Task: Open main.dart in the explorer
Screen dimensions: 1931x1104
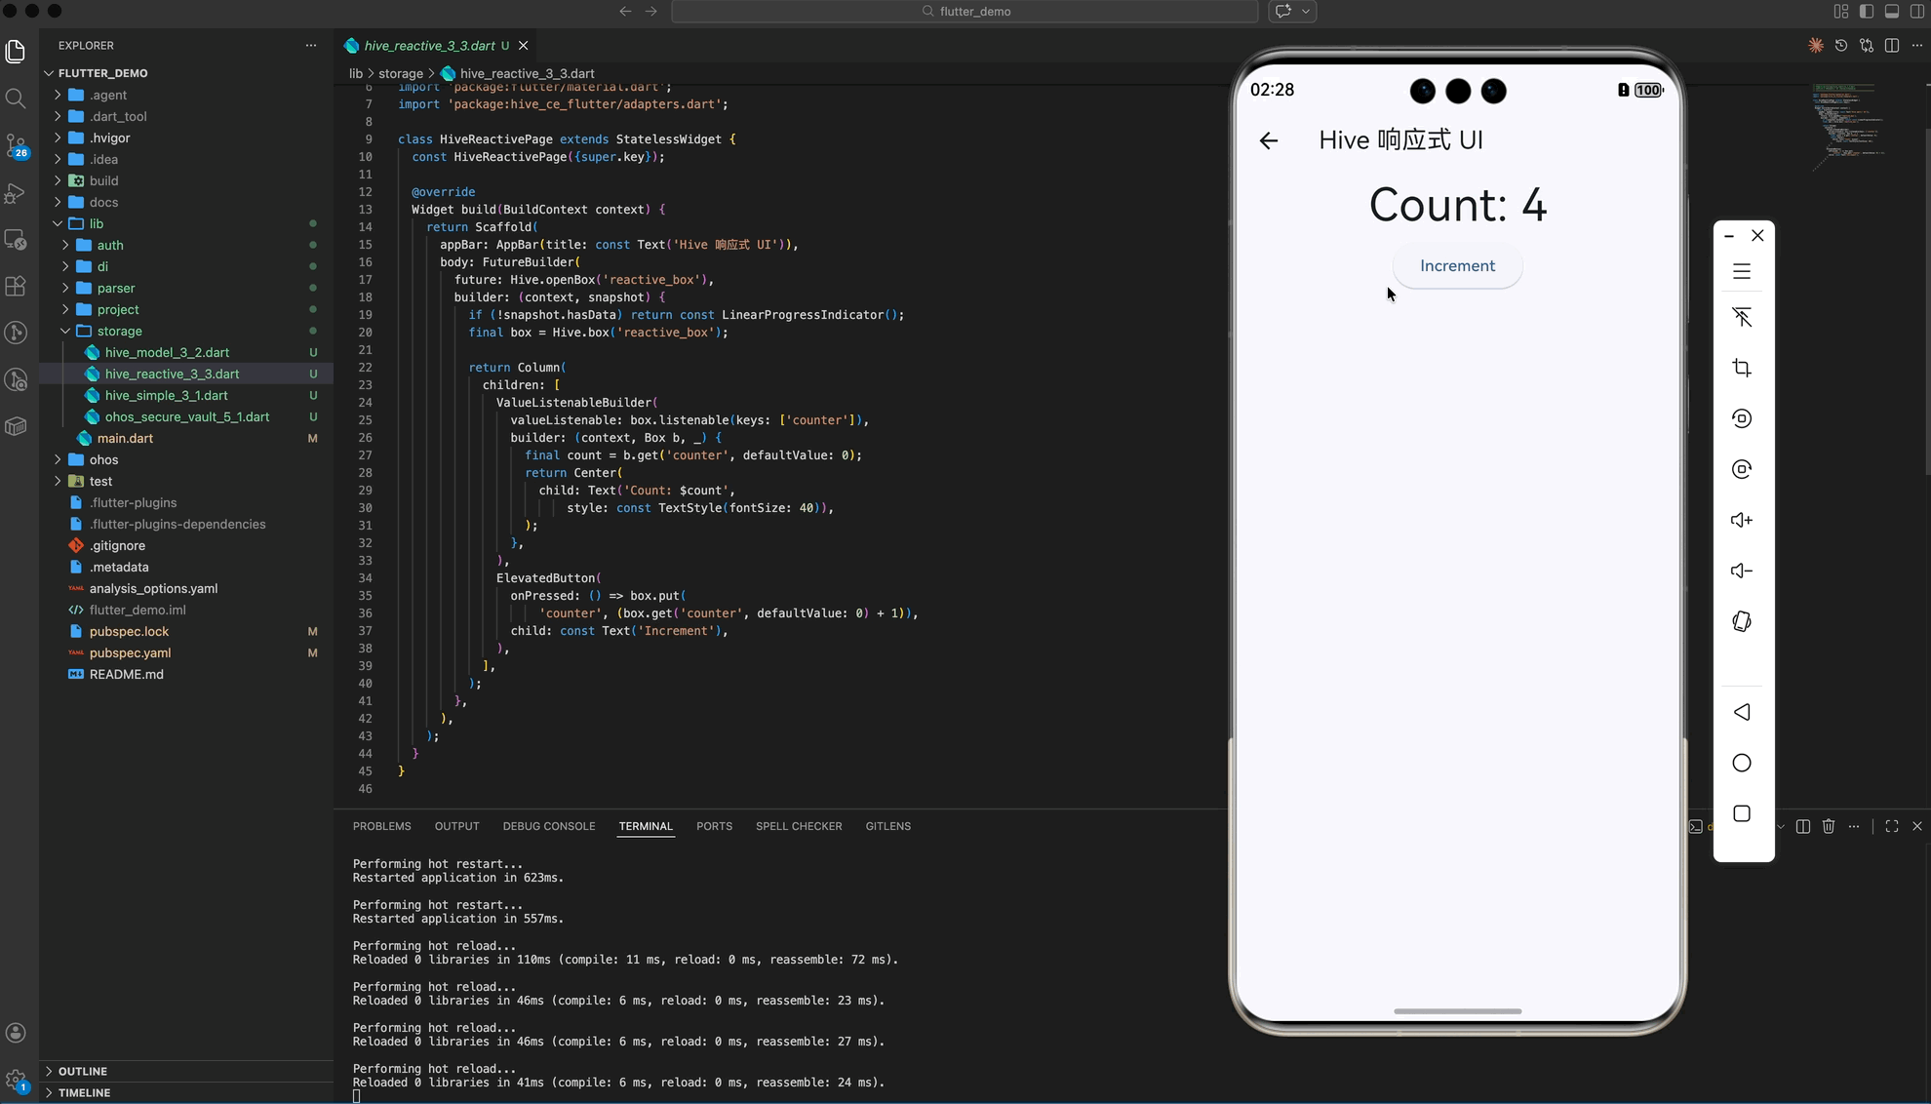Action: (125, 438)
